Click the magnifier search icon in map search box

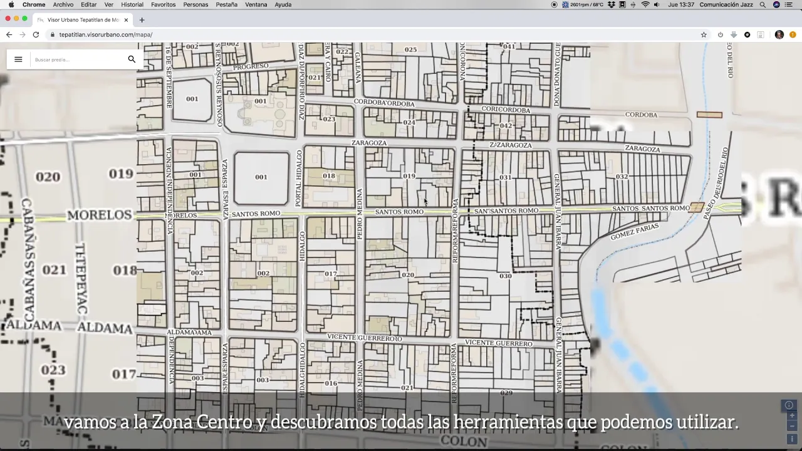coord(132,59)
